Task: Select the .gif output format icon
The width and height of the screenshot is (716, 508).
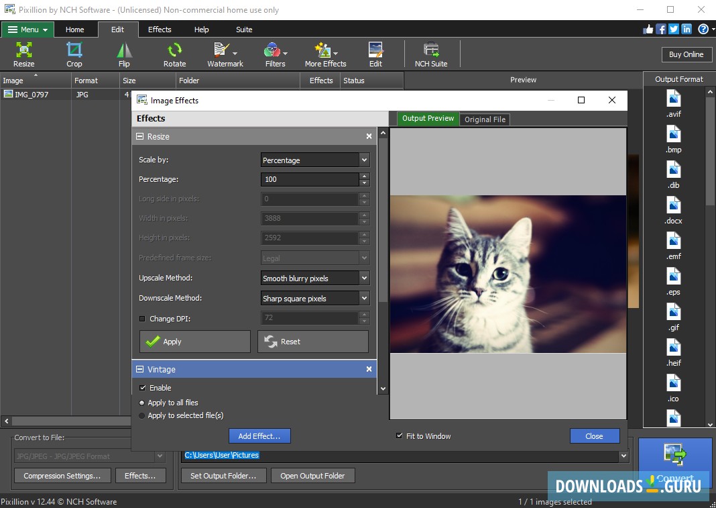Action: point(672,315)
